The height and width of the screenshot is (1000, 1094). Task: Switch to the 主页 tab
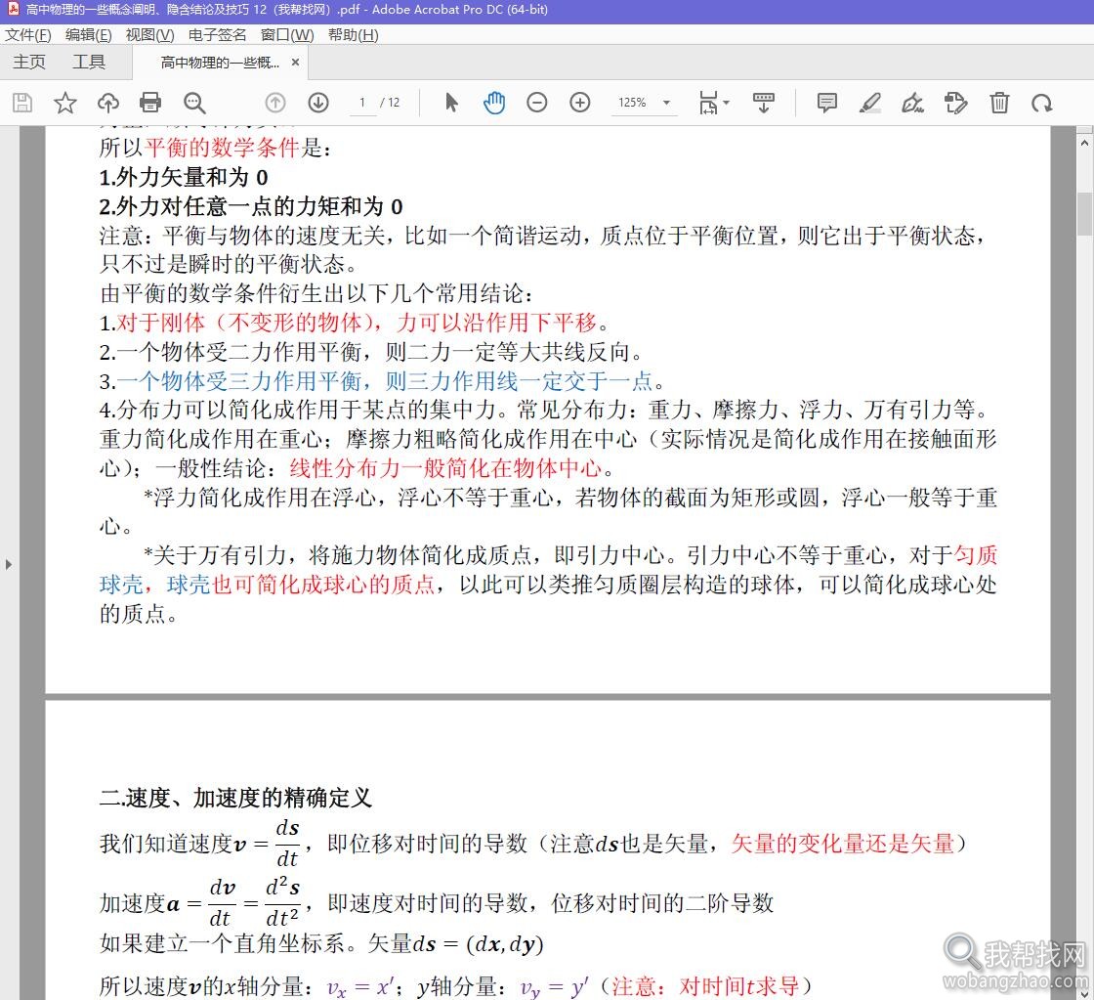click(x=29, y=62)
